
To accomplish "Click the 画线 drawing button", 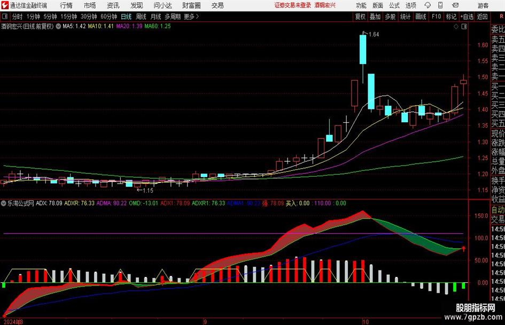I will coord(421,17).
